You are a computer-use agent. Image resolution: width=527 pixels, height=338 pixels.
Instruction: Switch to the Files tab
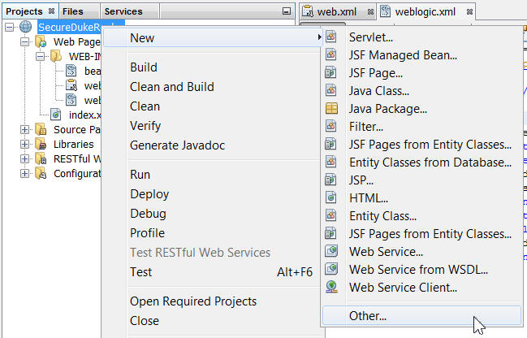point(72,11)
